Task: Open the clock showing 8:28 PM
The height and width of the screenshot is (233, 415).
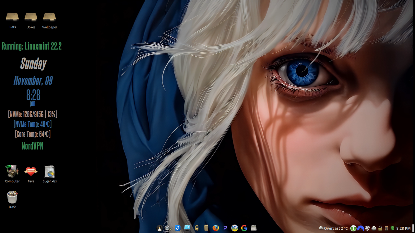Action: pos(403,228)
